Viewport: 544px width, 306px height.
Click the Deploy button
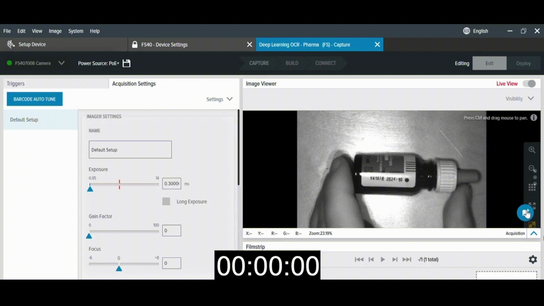coord(523,63)
